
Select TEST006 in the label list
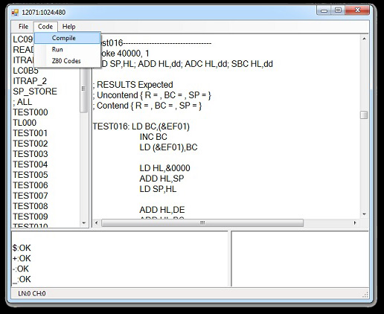31,185
